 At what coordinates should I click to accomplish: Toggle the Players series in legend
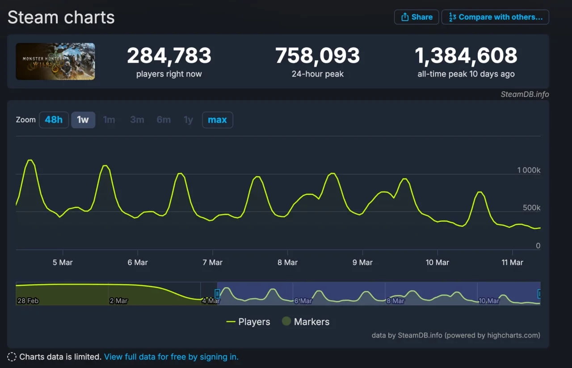click(x=248, y=322)
